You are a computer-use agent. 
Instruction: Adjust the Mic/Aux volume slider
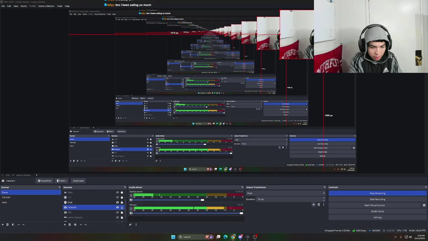(x=241, y=213)
